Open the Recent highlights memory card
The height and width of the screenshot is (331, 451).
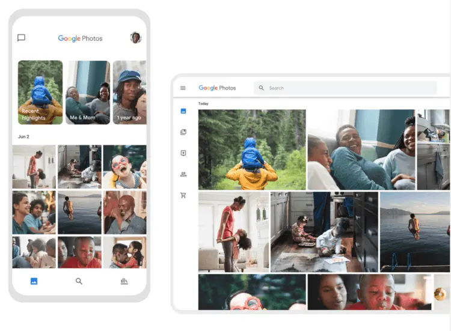click(x=40, y=92)
